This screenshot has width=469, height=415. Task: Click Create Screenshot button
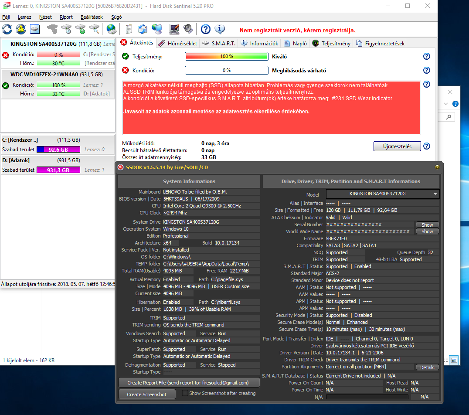pyautogui.click(x=146, y=395)
